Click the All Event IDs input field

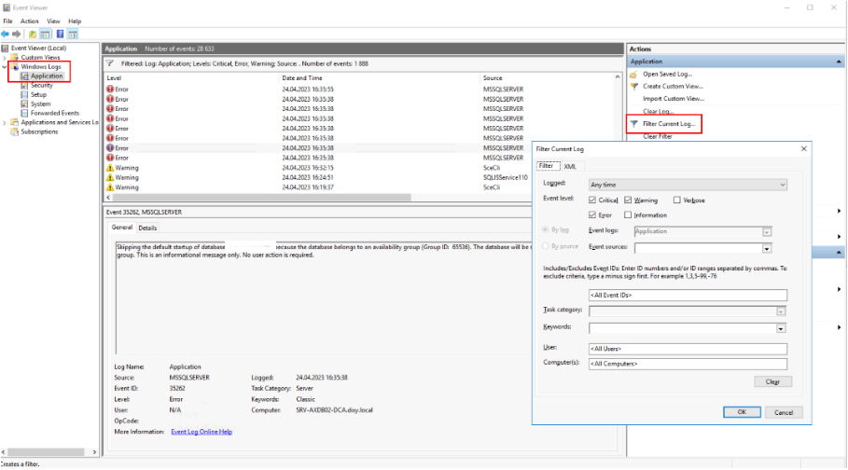688,296
